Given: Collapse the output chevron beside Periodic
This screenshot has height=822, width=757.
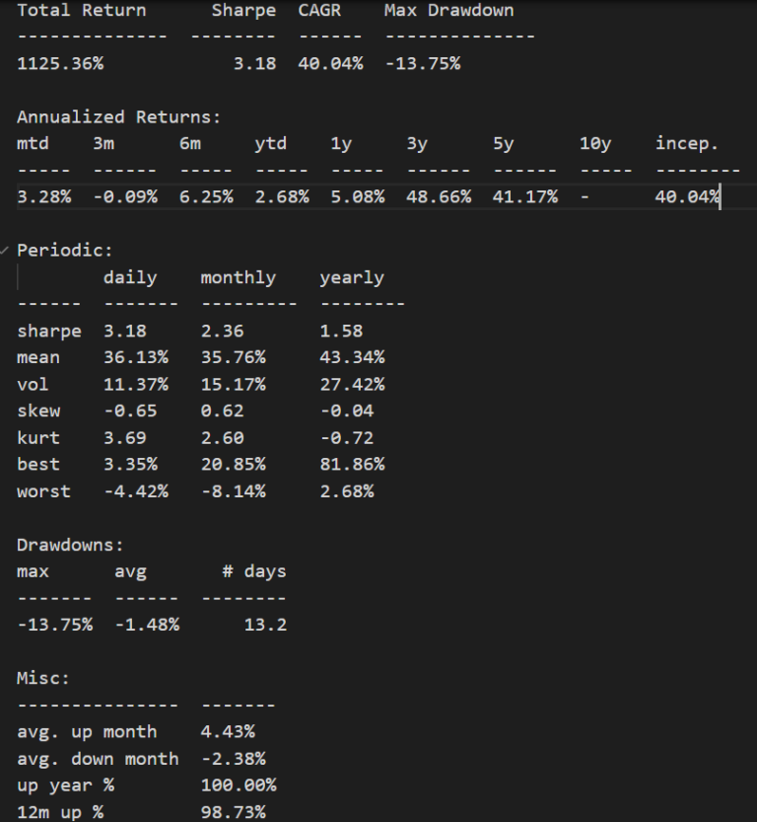Looking at the screenshot, I should coord(7,251).
